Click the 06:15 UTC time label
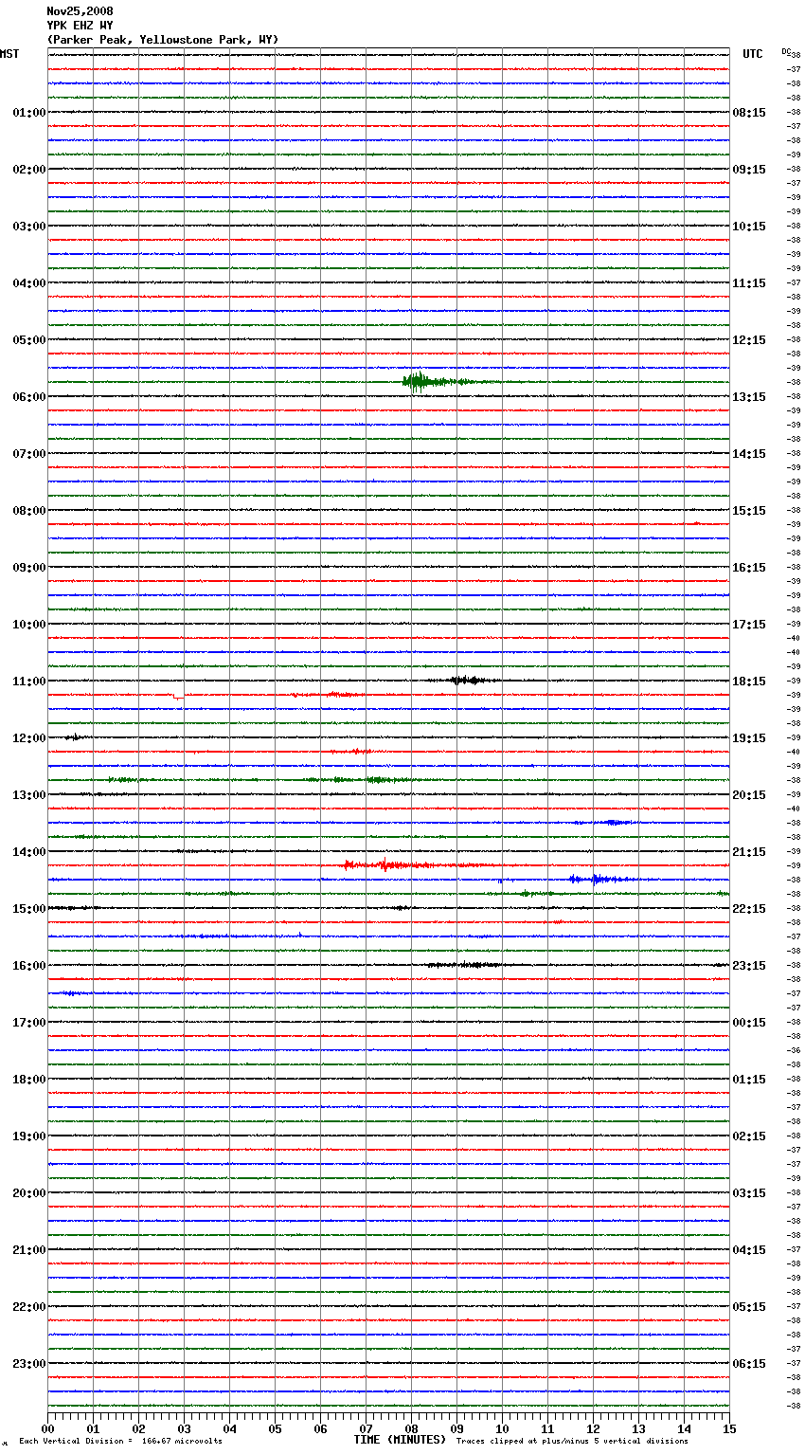The height and width of the screenshot is (1454, 805). point(749,1364)
